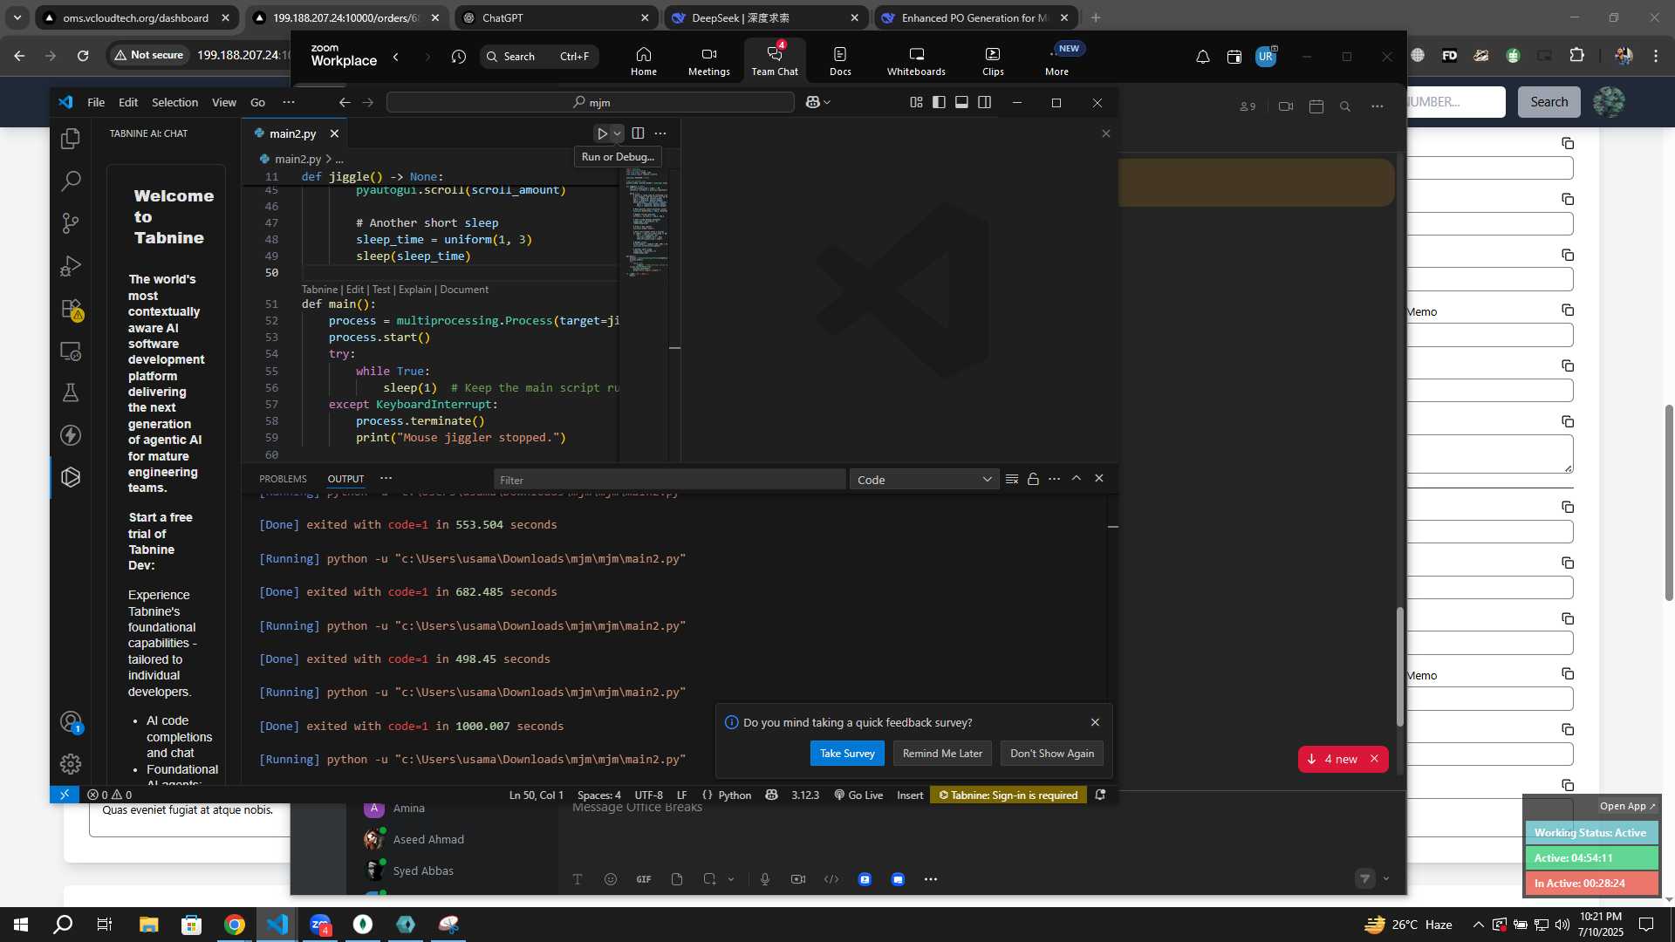The height and width of the screenshot is (942, 1675).
Task: Open Accounts menu in VS Code
Action: tap(71, 722)
